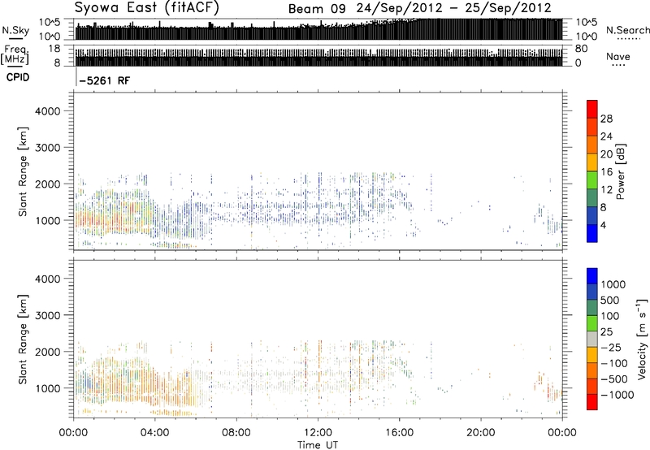Click the '08:00' time axis tick label
Image resolution: width=650 pixels, height=450 pixels.
coord(236,433)
